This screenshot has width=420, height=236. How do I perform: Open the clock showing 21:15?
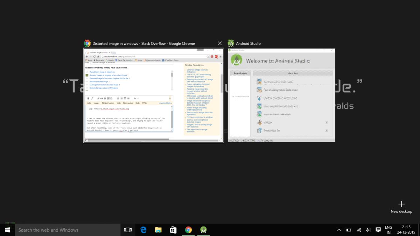click(x=406, y=230)
